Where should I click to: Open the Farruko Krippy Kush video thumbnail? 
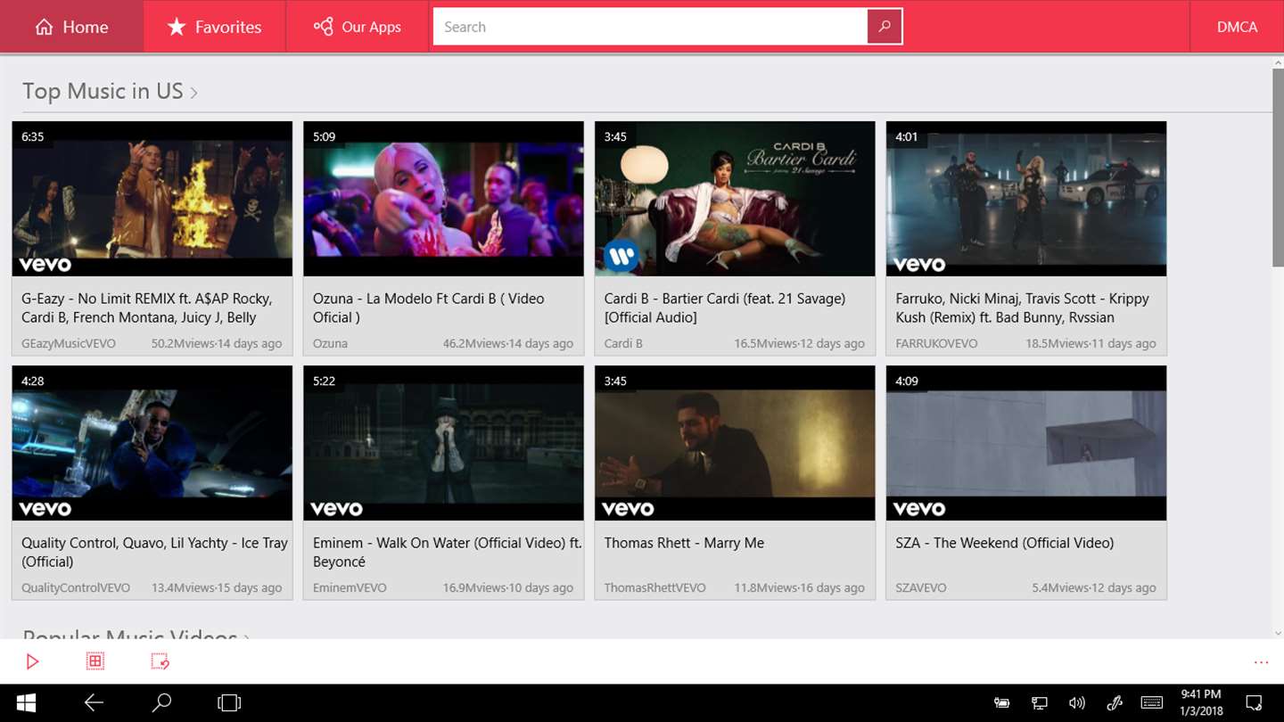click(x=1026, y=199)
